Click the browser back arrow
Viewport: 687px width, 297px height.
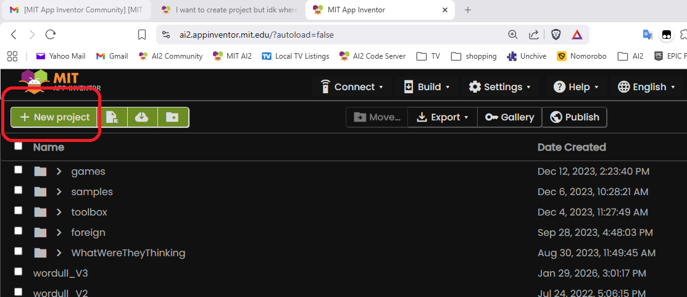tap(14, 35)
